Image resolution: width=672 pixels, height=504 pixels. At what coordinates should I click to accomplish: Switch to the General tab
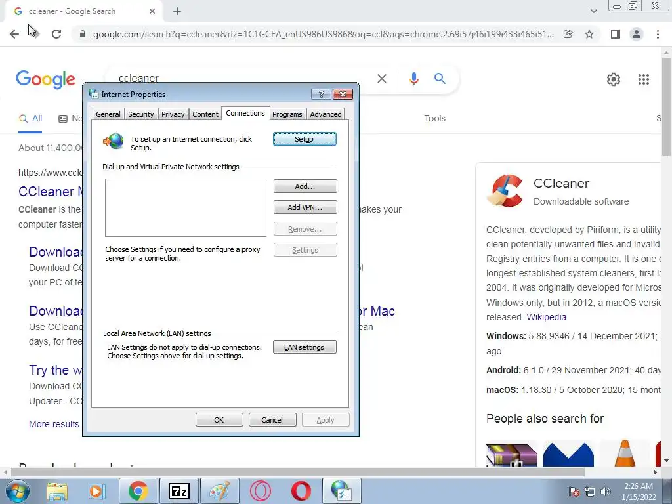point(108,114)
